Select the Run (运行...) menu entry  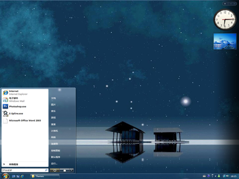pyautogui.click(x=54, y=164)
